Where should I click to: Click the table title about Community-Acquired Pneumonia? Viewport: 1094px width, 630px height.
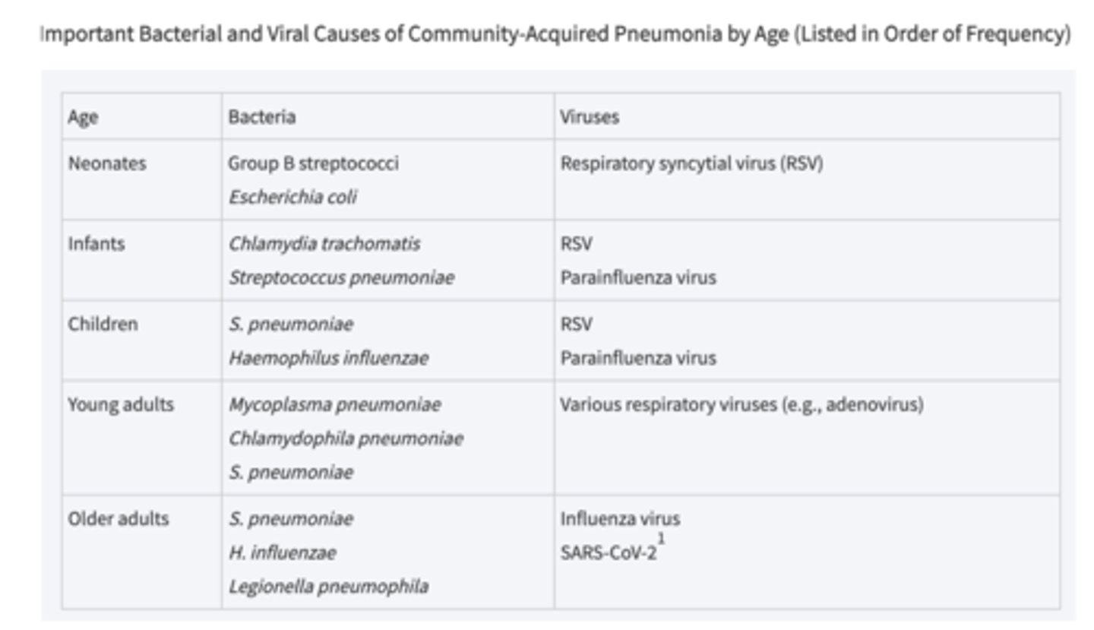(555, 34)
